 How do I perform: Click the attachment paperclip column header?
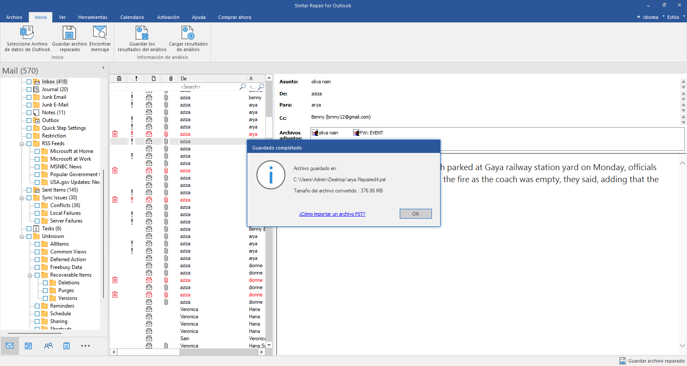170,79
